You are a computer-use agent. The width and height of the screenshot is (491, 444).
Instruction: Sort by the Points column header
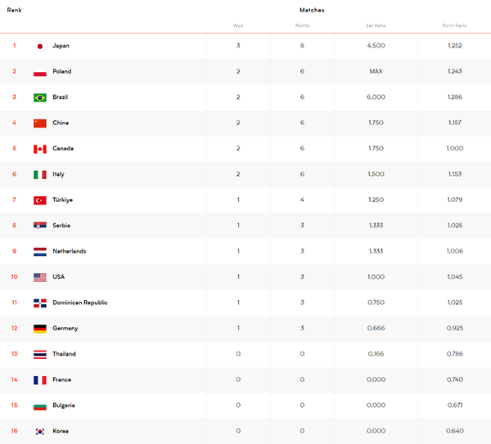302,25
